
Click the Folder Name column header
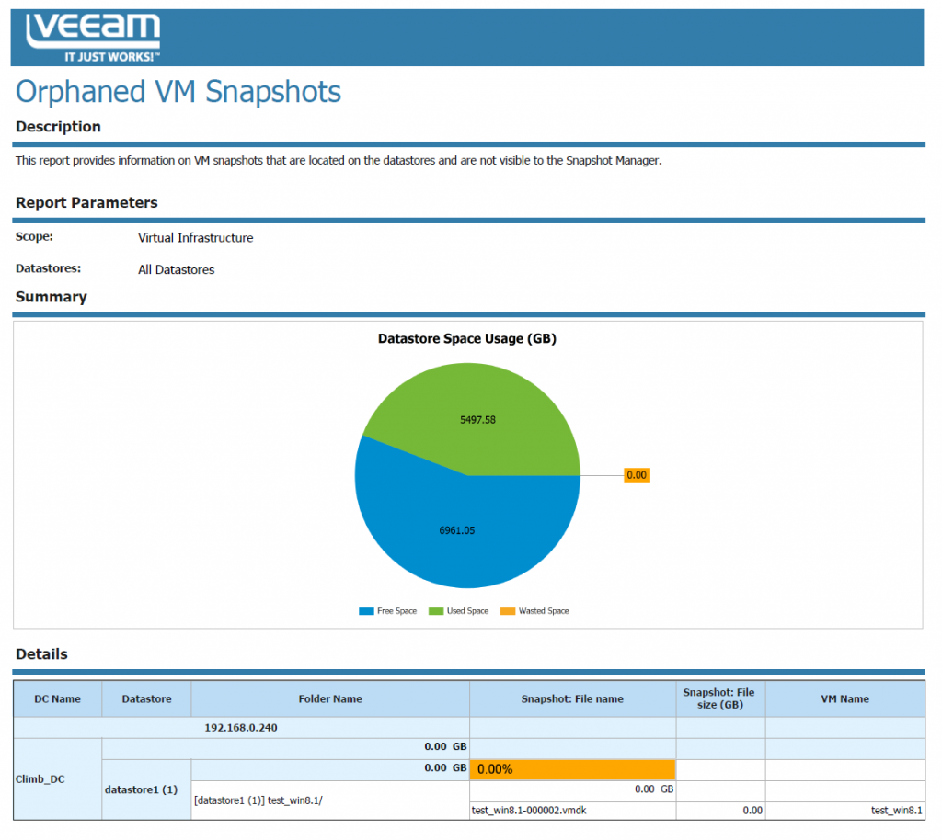330,698
